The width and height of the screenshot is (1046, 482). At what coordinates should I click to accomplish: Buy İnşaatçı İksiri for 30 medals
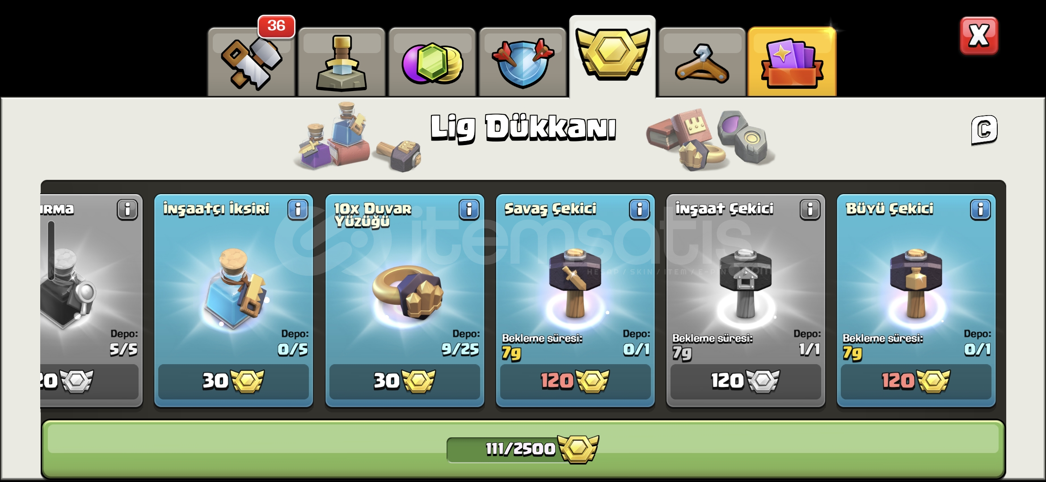pos(233,381)
